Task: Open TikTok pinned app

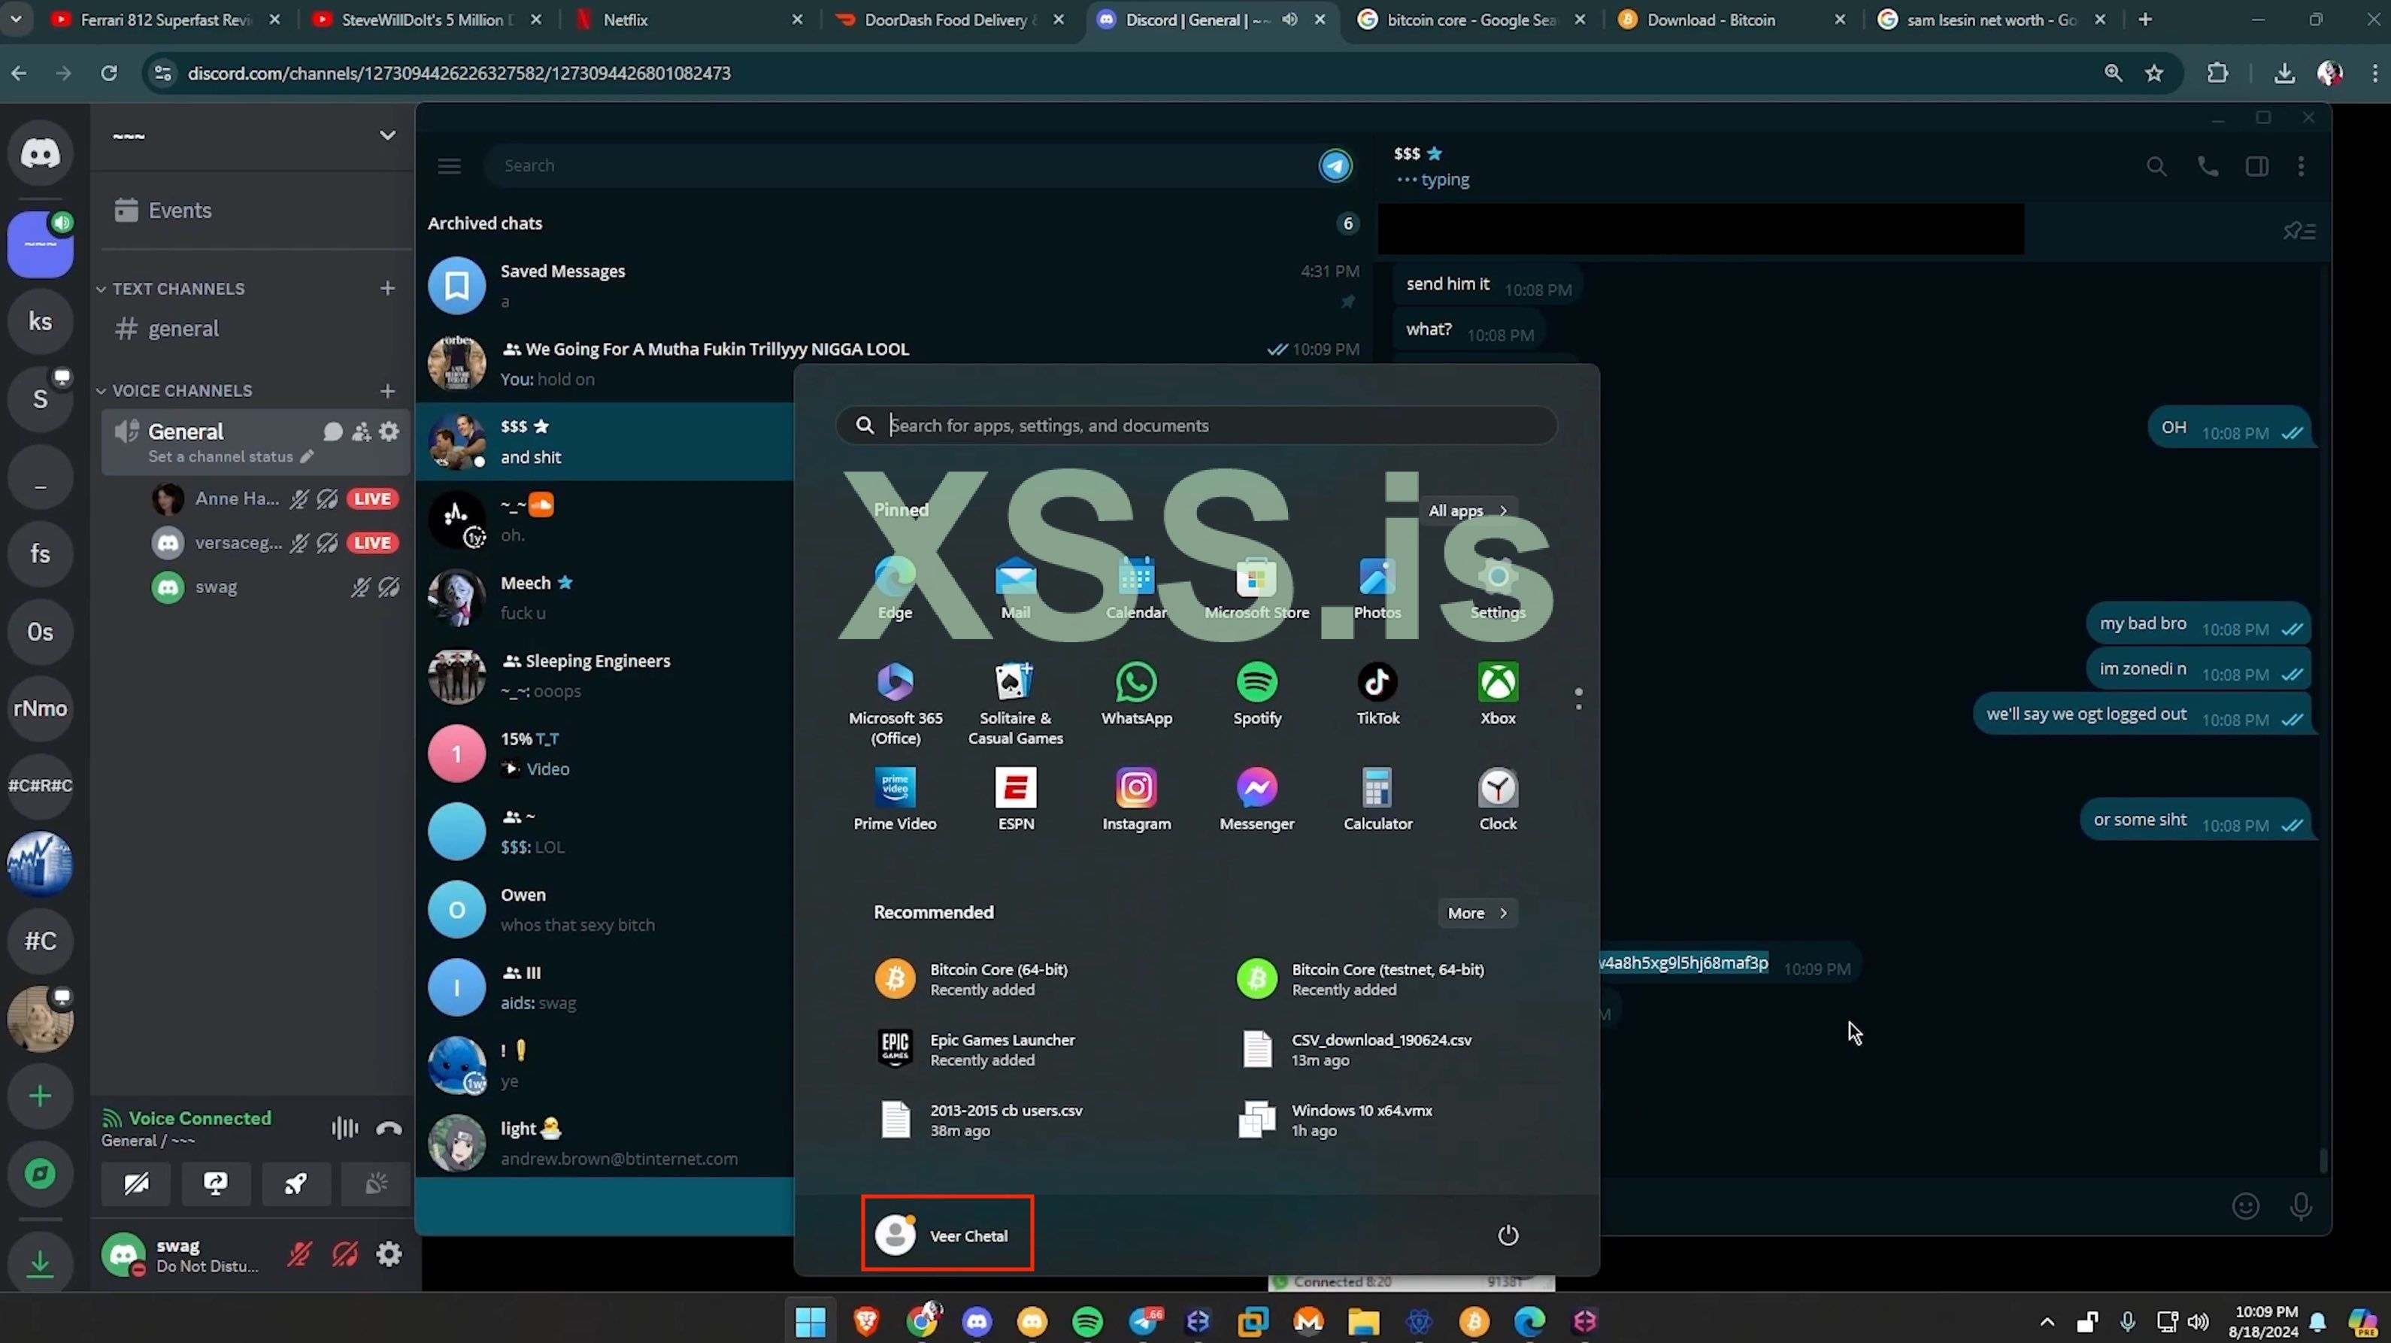Action: coord(1377,693)
